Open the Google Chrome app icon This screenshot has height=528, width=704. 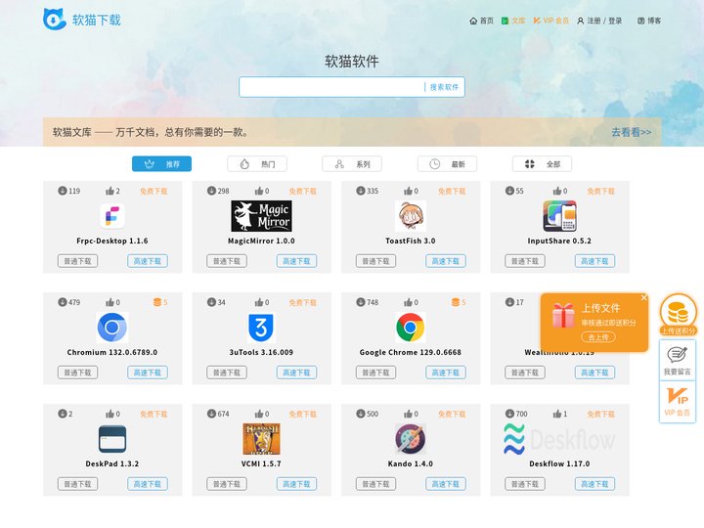411,328
